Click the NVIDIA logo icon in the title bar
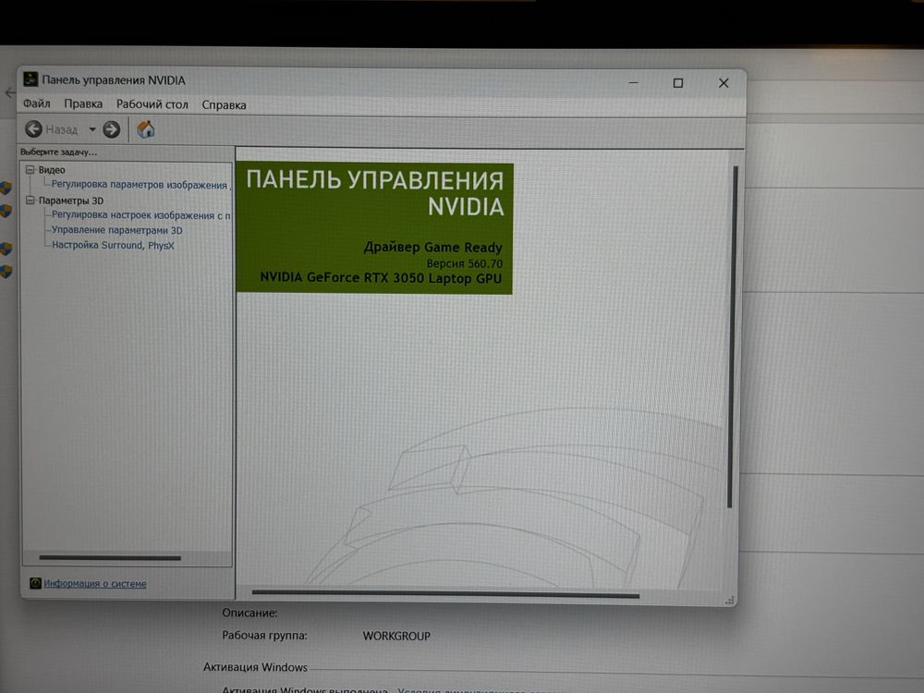This screenshot has width=924, height=693. pos(30,79)
